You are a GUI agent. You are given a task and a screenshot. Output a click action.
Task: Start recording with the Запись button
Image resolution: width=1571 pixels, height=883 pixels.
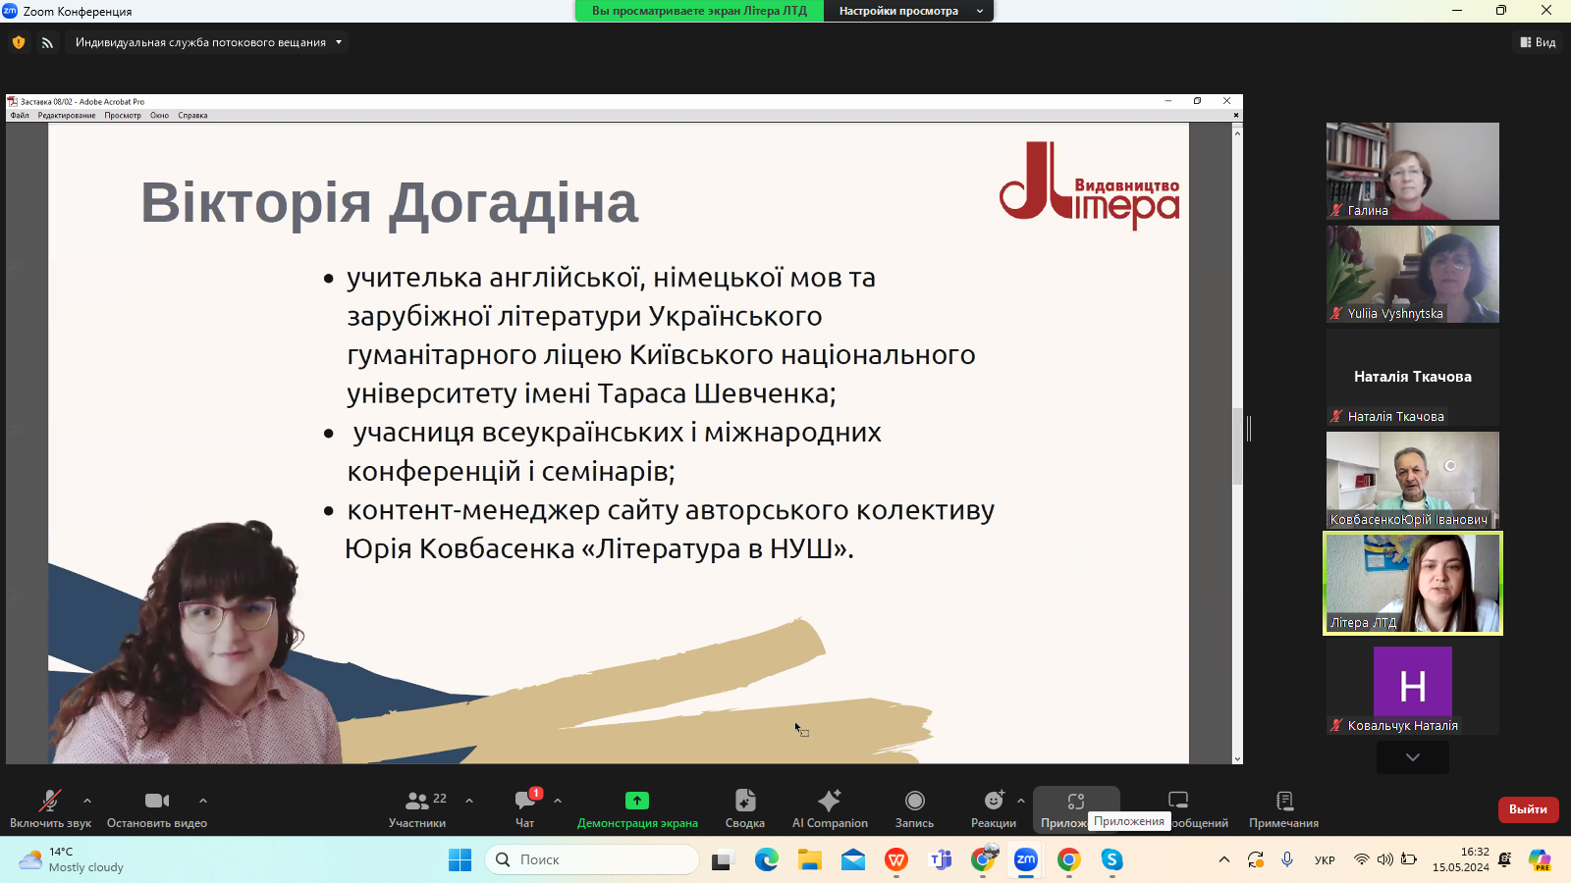[x=914, y=808]
